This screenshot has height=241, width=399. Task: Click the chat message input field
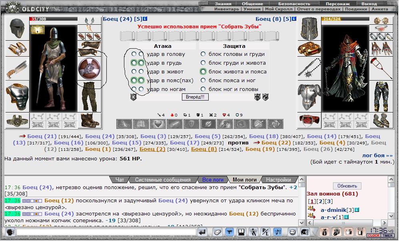(x=106, y=232)
